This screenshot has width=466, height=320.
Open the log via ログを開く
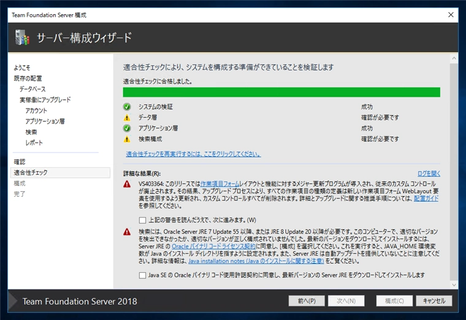[429, 173]
